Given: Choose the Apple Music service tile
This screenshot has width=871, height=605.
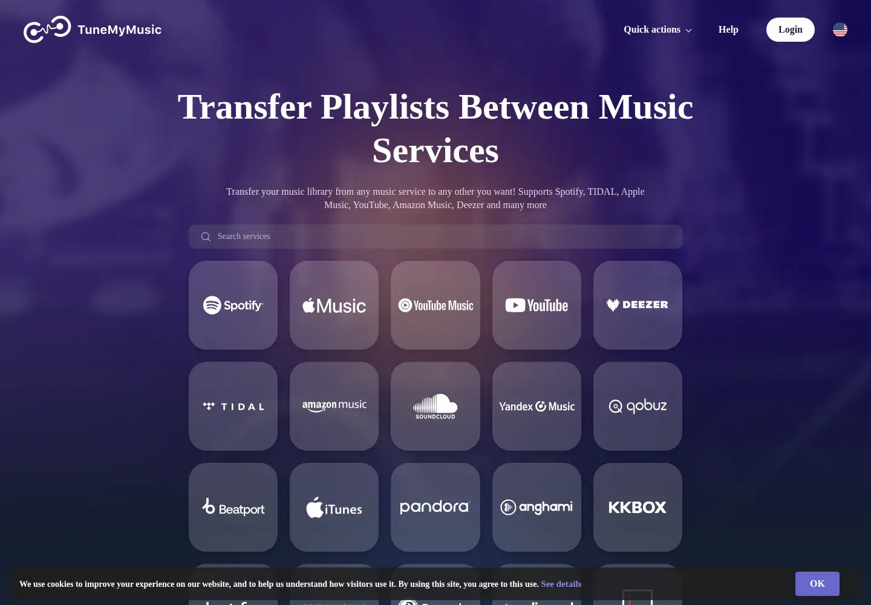Looking at the screenshot, I should [x=334, y=305].
